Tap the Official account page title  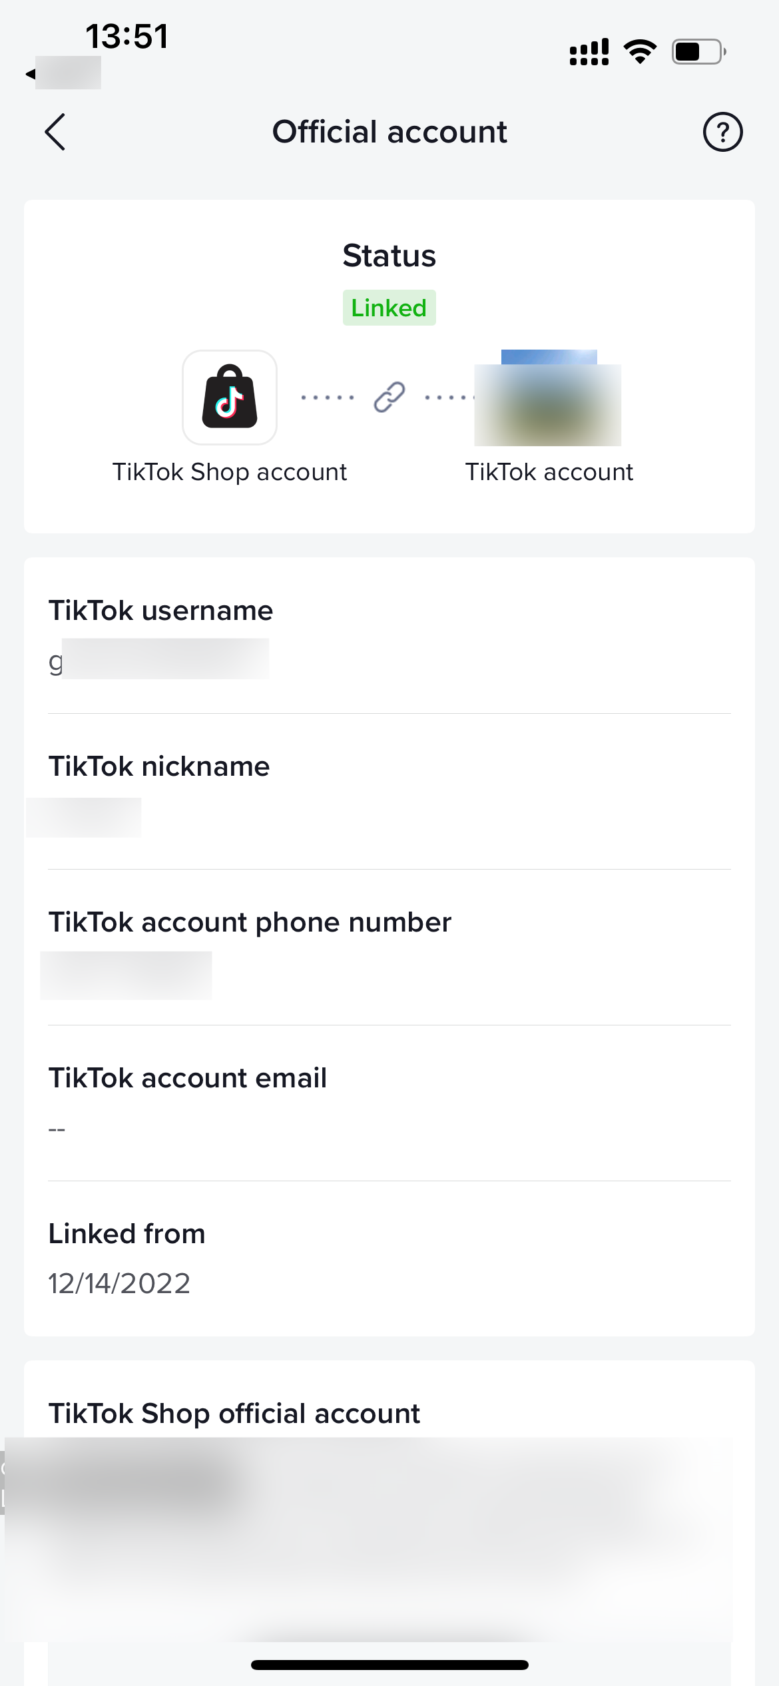(389, 132)
